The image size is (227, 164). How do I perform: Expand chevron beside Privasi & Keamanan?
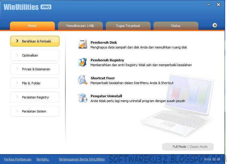(x=17, y=69)
